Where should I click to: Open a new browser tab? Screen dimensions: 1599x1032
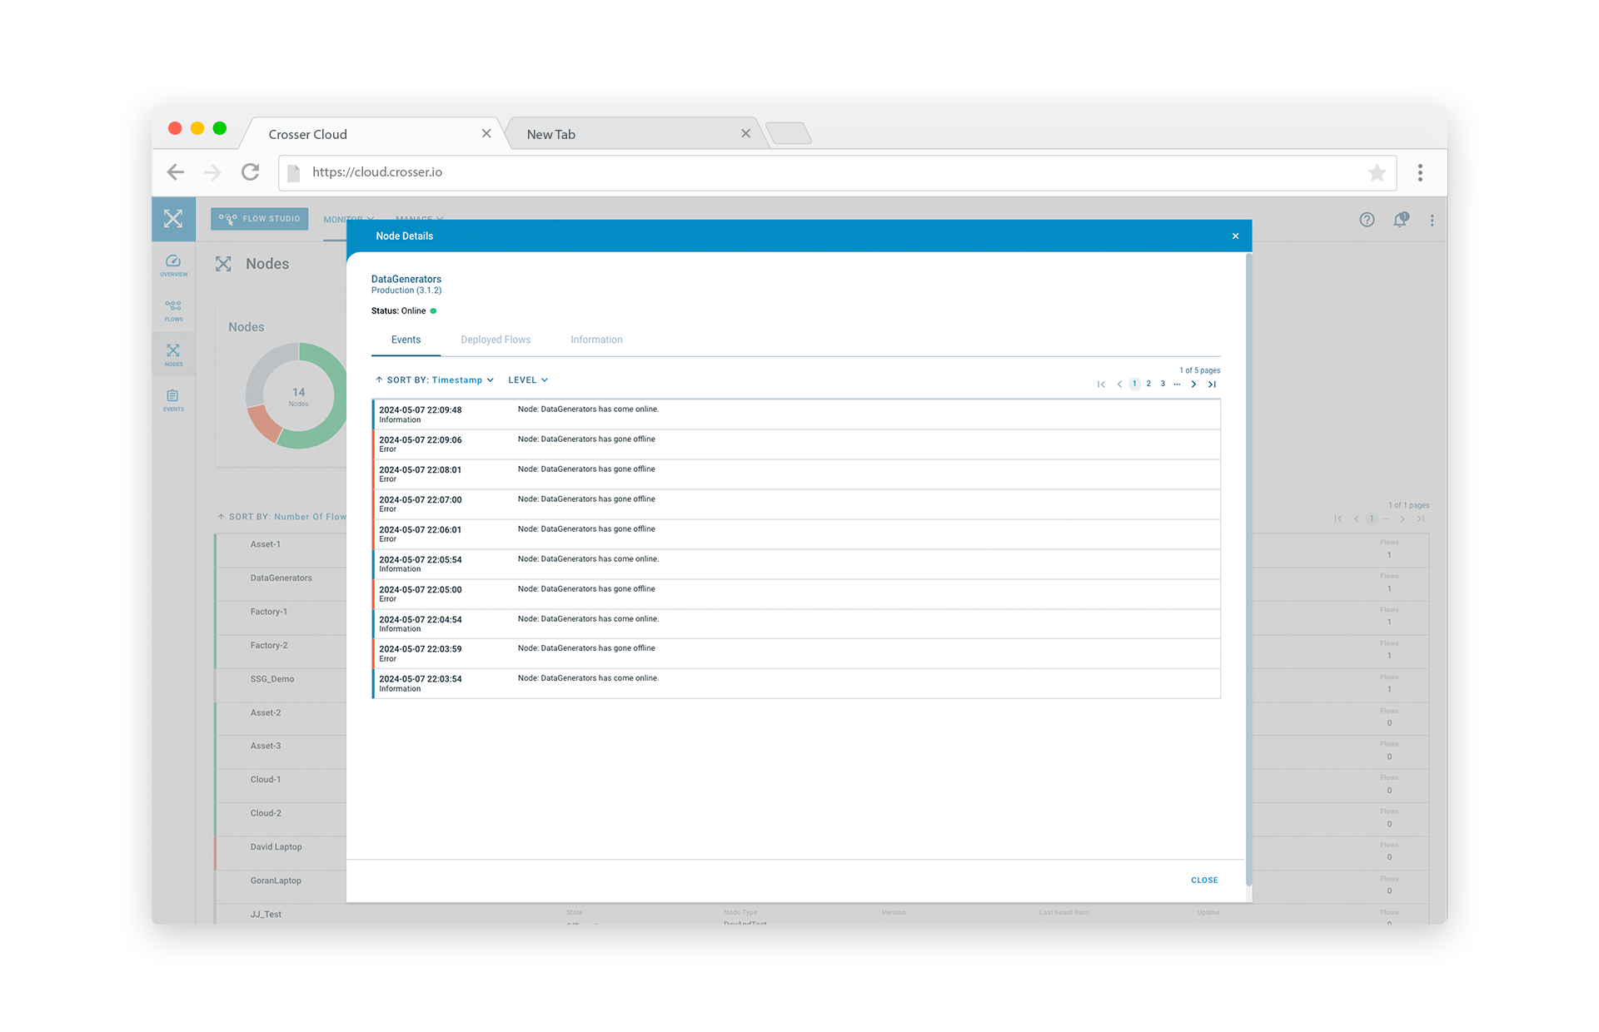tap(788, 133)
